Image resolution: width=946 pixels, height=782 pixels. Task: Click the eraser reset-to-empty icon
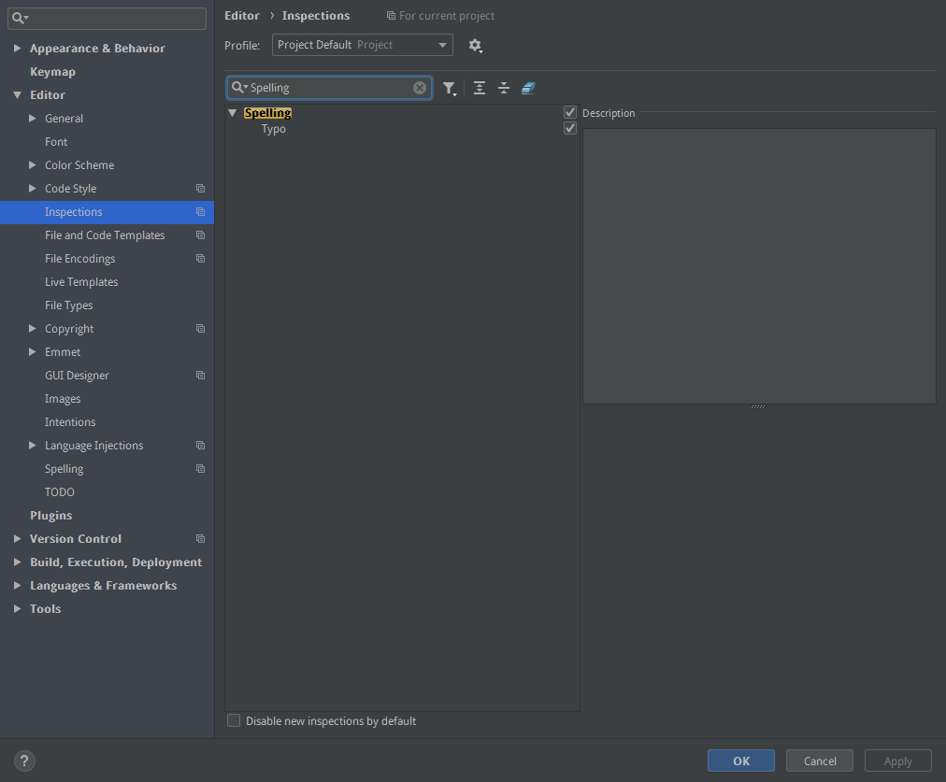528,88
